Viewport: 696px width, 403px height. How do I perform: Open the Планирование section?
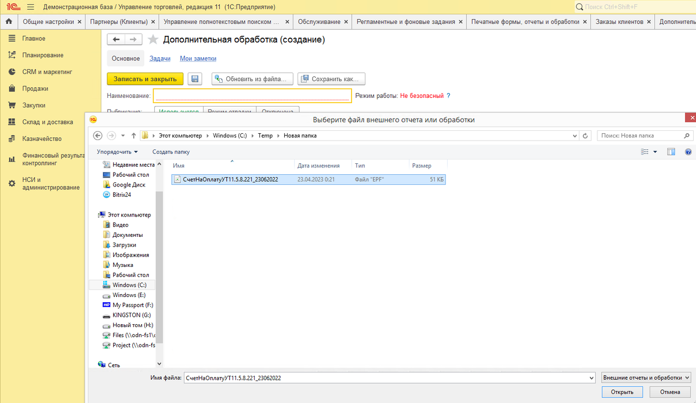pyautogui.click(x=43, y=55)
